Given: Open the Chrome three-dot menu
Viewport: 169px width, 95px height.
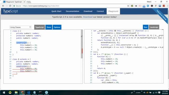Looking at the screenshot, I should coord(168,6).
